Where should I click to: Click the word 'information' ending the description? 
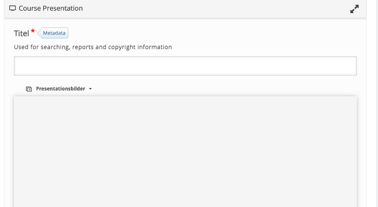pyautogui.click(x=155, y=47)
